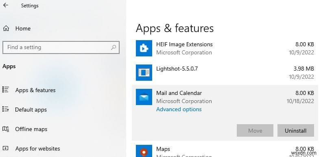Select the Apps & features list icon
The image size is (321, 157).
[6, 90]
